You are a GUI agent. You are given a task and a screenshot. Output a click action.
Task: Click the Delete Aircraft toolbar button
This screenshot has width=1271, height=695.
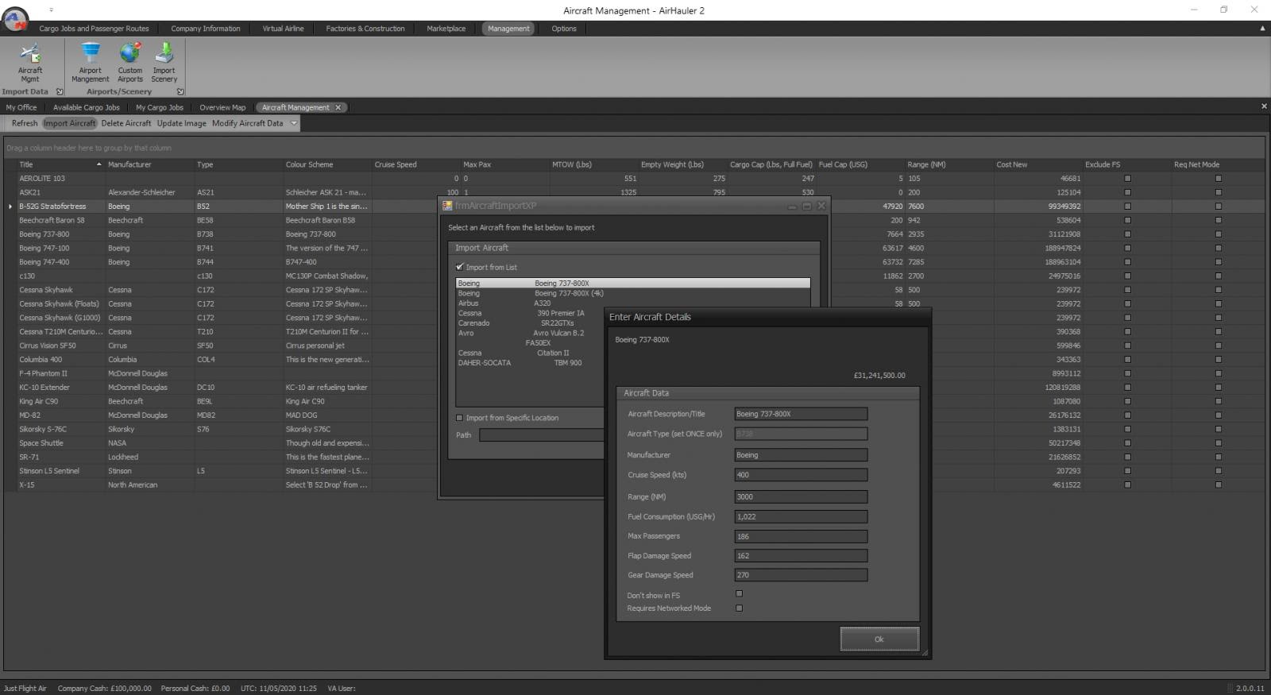click(x=126, y=123)
